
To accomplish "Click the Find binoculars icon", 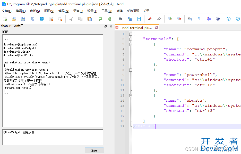I will coord(120,19).
